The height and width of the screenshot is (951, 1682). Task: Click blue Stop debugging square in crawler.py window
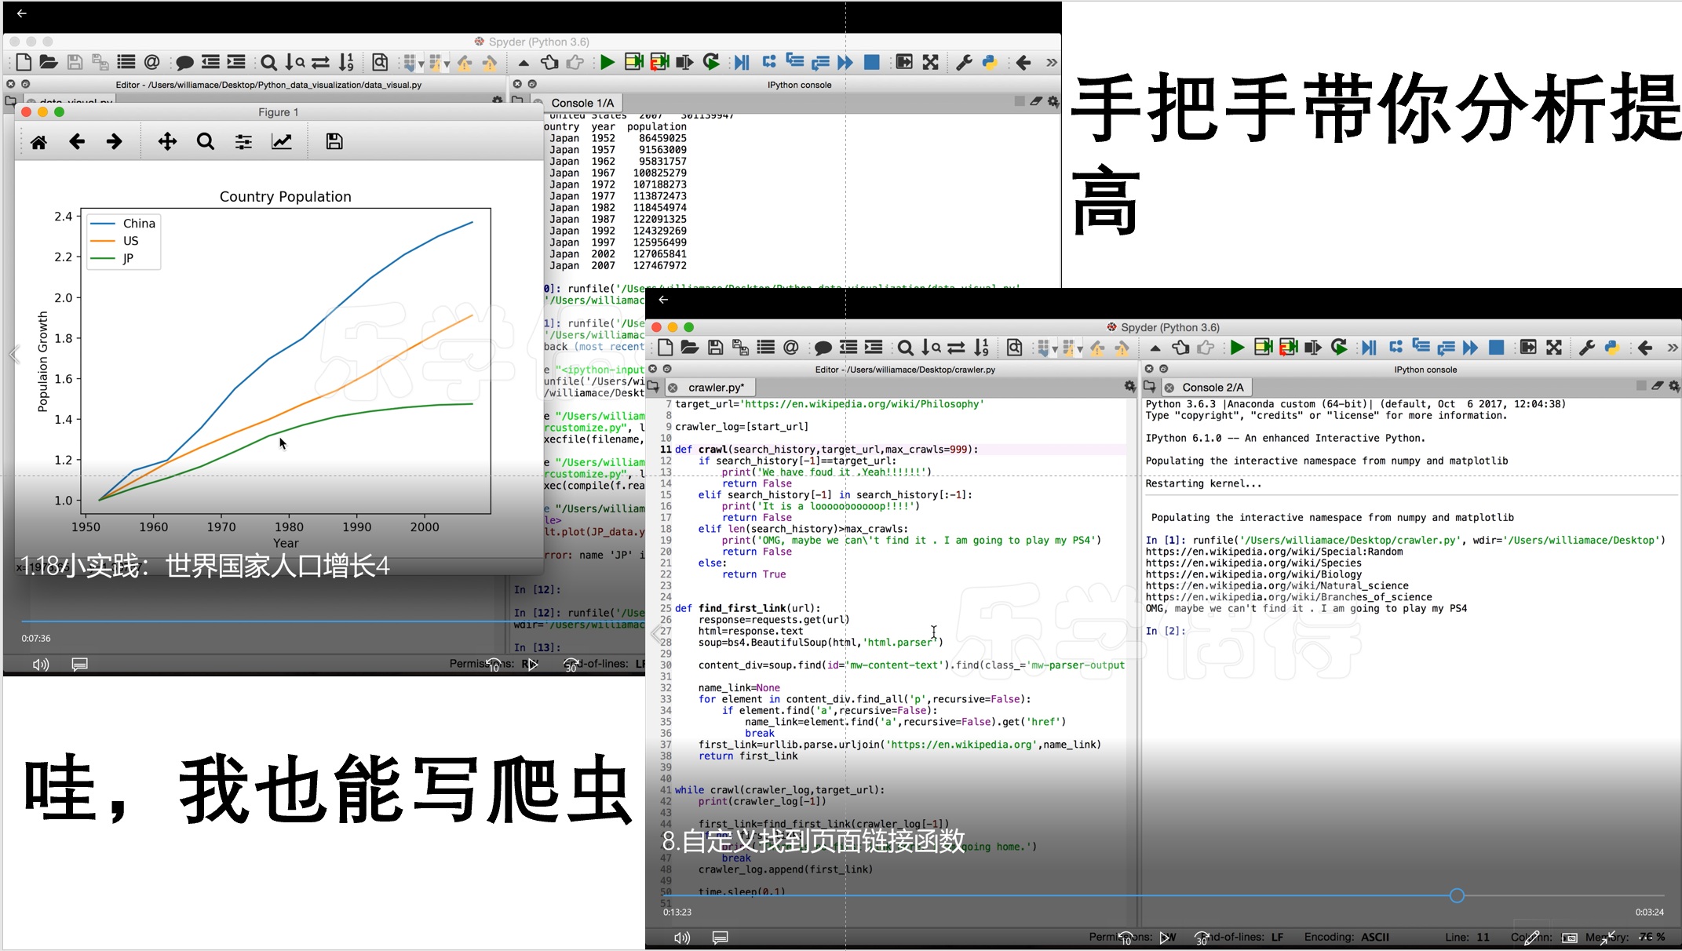[1496, 348]
